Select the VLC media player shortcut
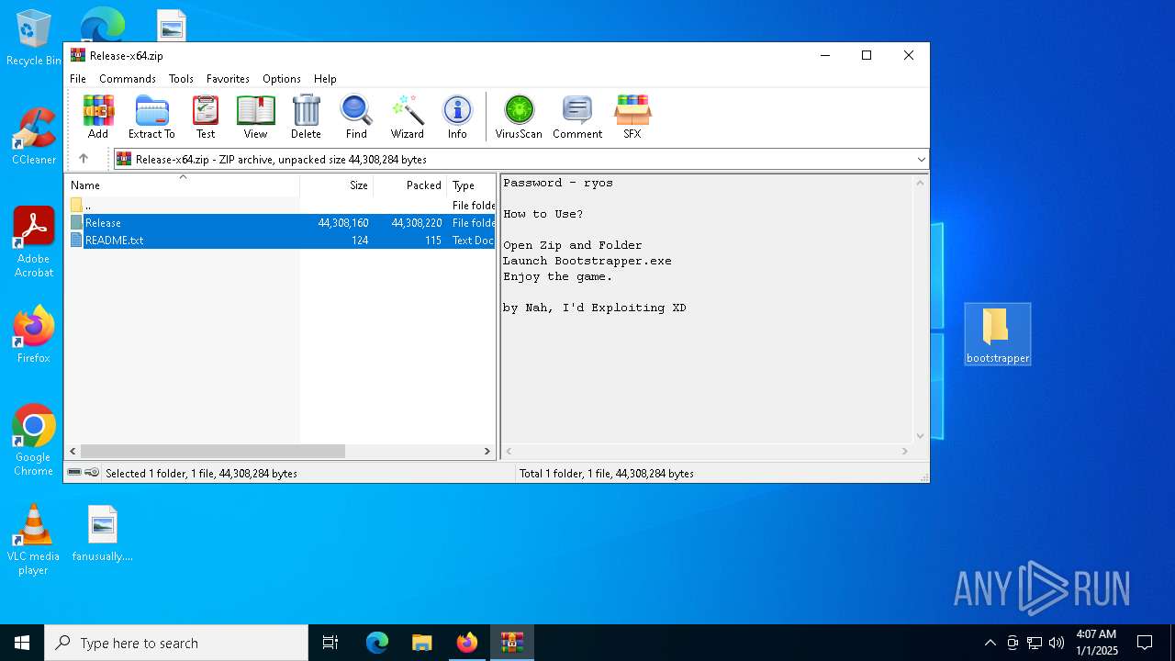The width and height of the screenshot is (1175, 661). [x=33, y=540]
